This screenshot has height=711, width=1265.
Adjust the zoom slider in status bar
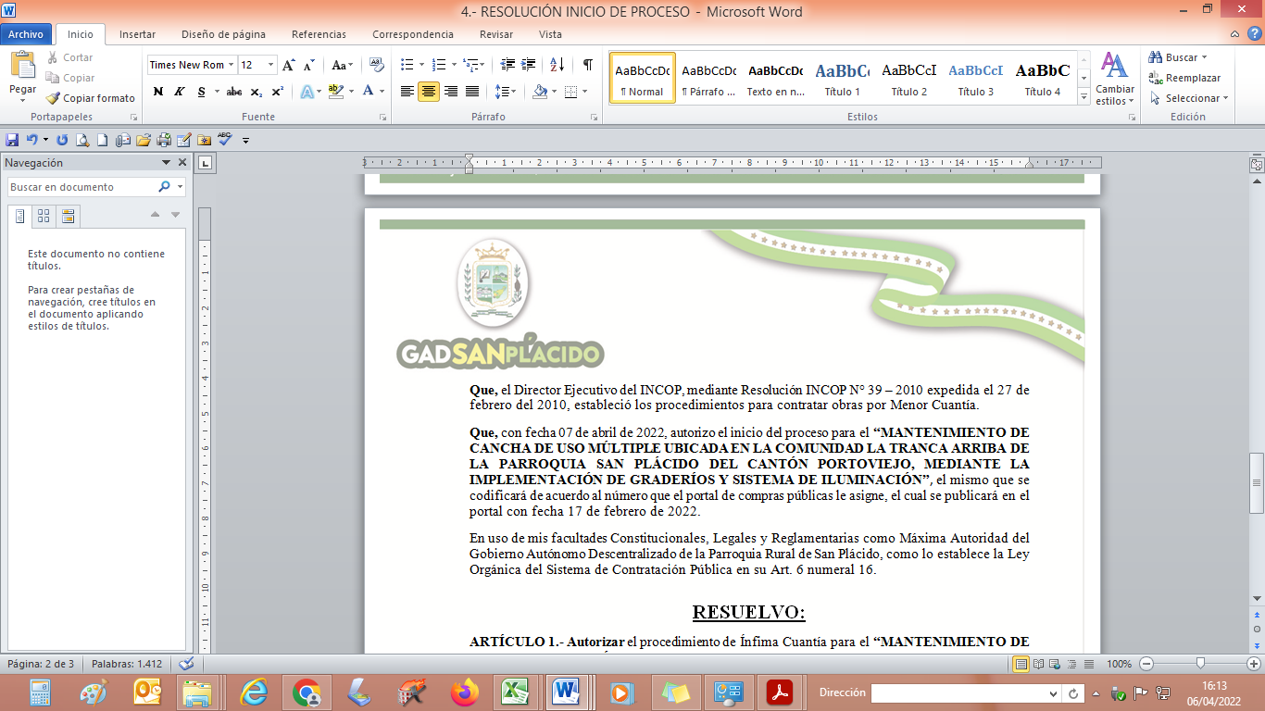tap(1200, 664)
